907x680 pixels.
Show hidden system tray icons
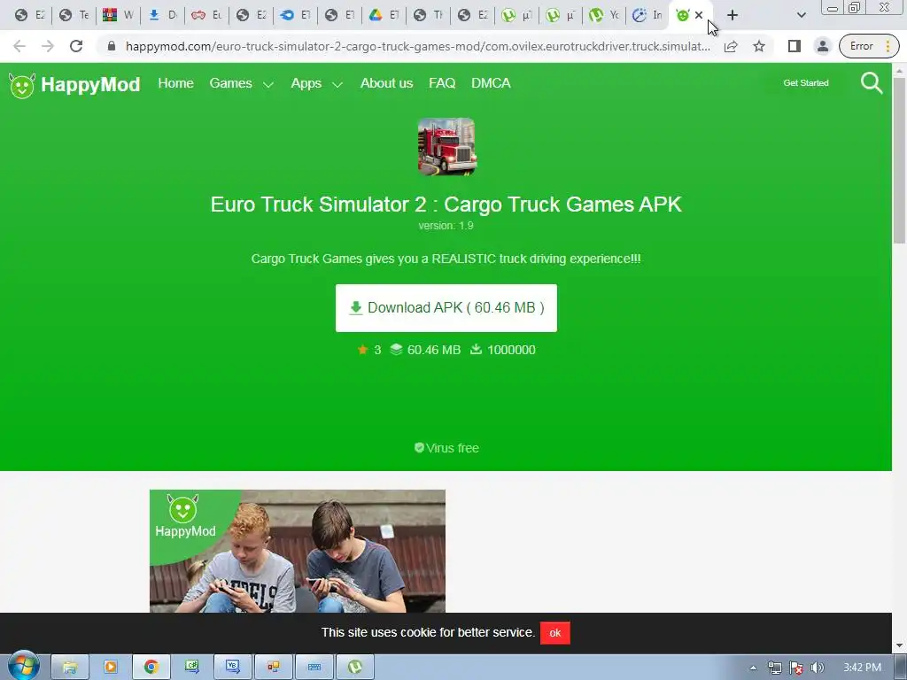tap(753, 668)
